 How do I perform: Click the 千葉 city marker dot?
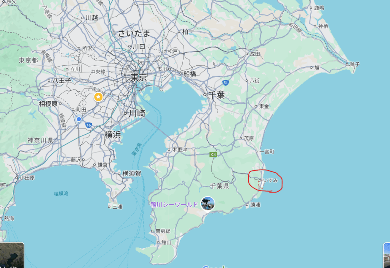pyautogui.click(x=205, y=95)
